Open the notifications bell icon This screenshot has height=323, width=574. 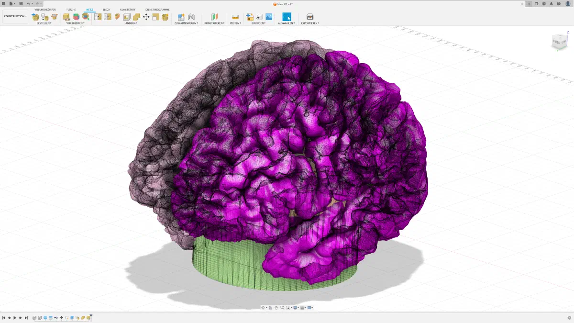point(552,3)
